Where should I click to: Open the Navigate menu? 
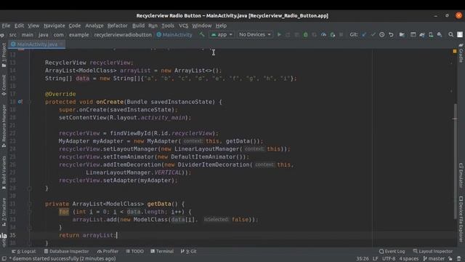(x=54, y=25)
